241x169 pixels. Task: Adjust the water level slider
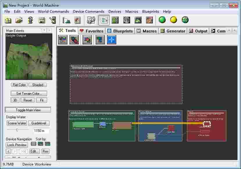[17, 130]
